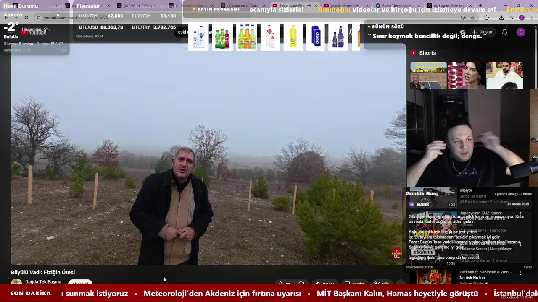Open the YouTube hamburger guide menu
This screenshot has height=302, width=538.
(10, 32)
